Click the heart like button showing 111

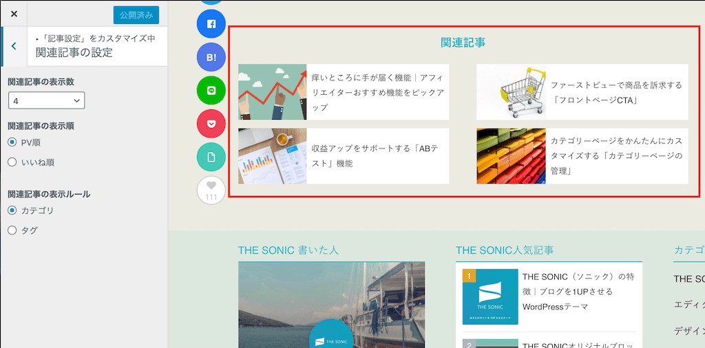point(211,190)
